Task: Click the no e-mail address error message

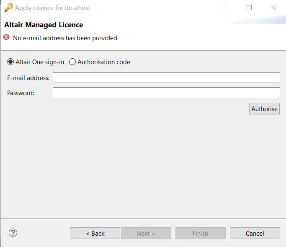Action: [65, 38]
